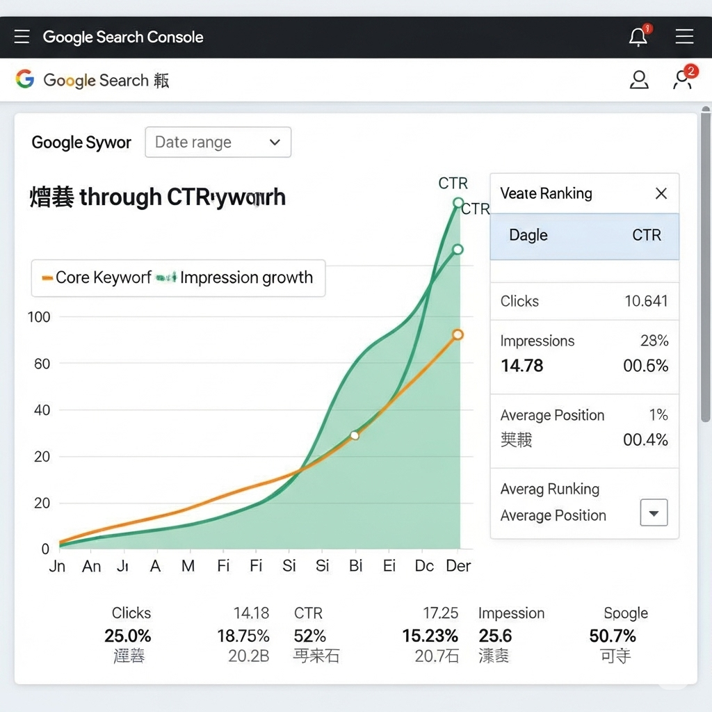Expand the Average Position dropdown arrow
712x712 pixels.
pos(654,512)
